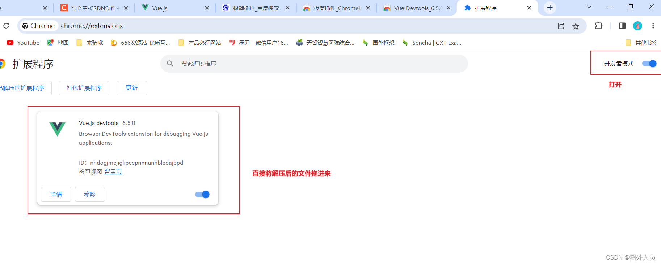Screen dimensions: 661x264
Task: Click 移除 to remove Vue.js devtools
Action: pos(90,194)
